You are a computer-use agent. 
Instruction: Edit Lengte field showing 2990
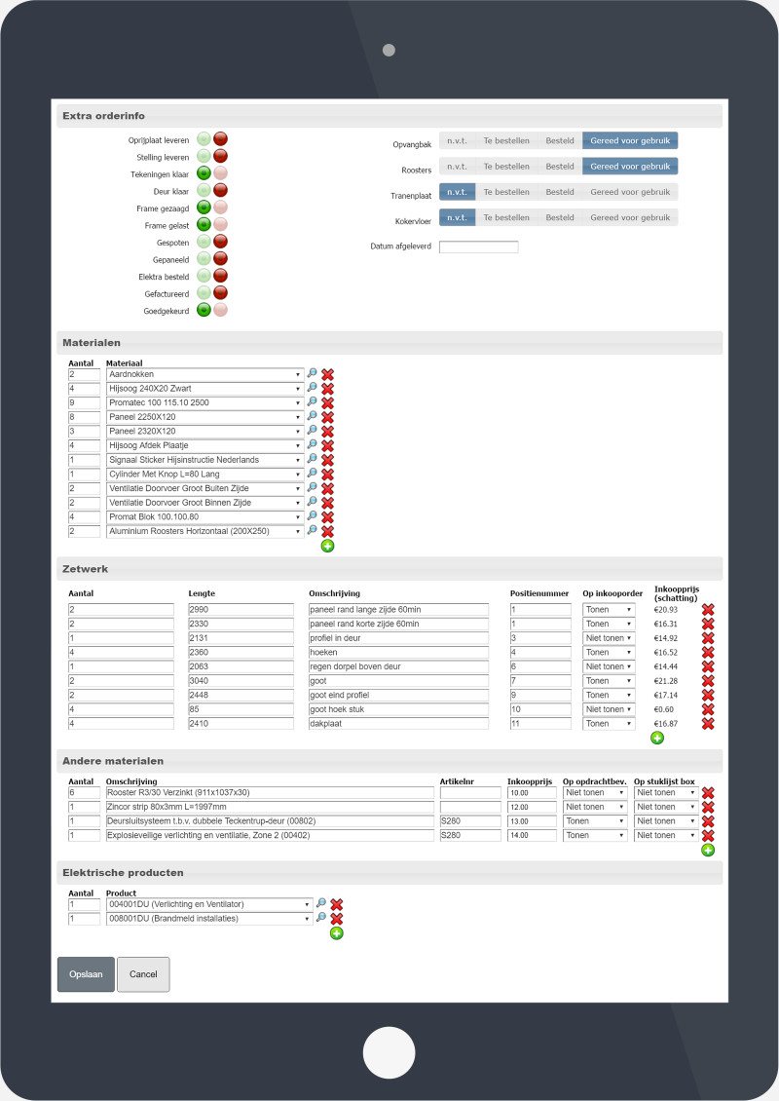point(241,610)
